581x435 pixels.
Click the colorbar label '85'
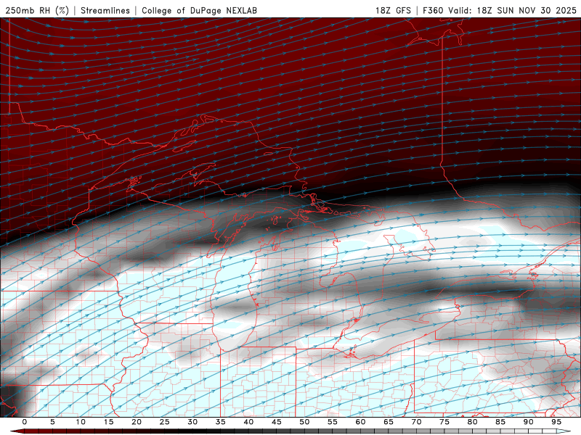tap(500, 422)
